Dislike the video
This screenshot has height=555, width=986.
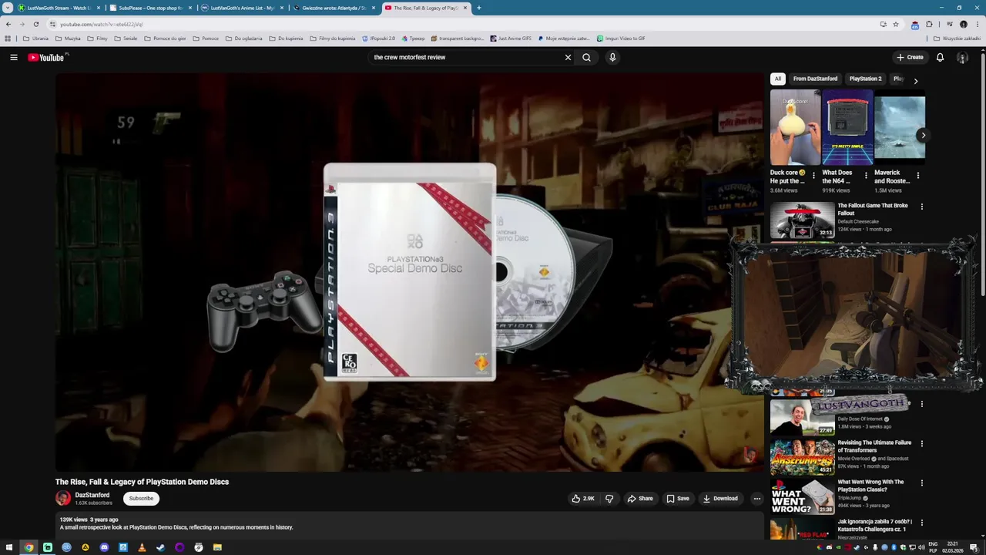(609, 499)
